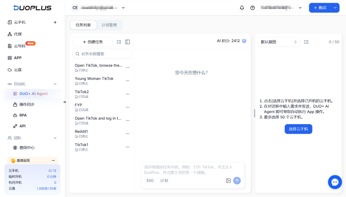The image size is (346, 197).
Task: Click the 云手机 0/13 usage value
Action: pos(52,171)
